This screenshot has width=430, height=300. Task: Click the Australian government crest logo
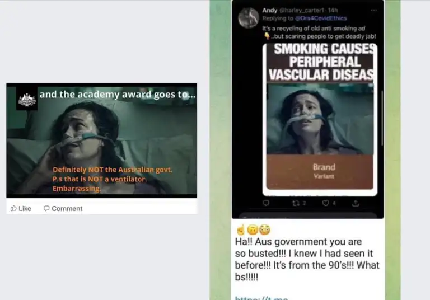pyautogui.click(x=27, y=100)
